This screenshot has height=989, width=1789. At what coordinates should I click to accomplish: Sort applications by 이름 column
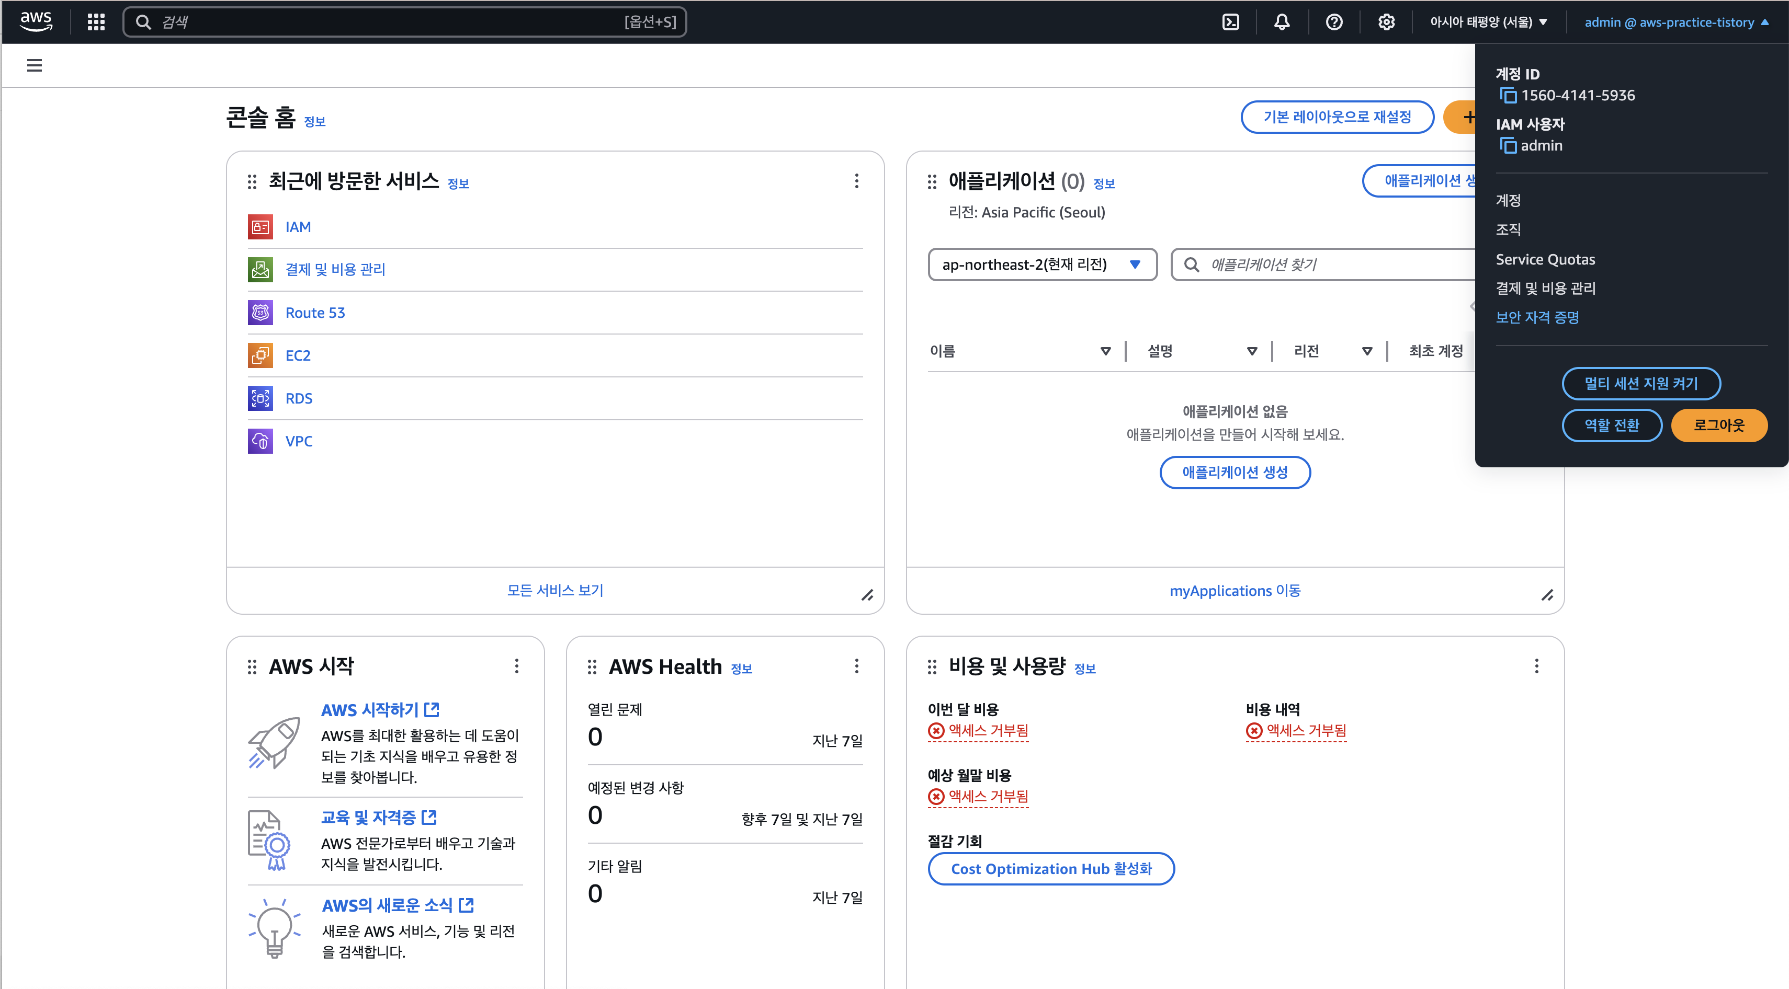pyautogui.click(x=1105, y=351)
